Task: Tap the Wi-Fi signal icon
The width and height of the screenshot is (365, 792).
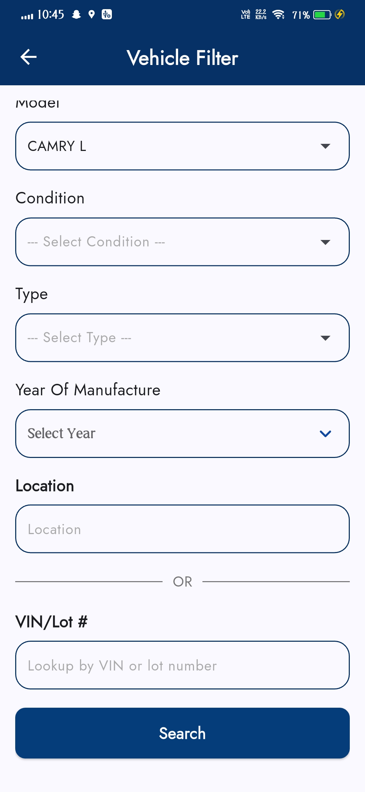Action: click(278, 15)
